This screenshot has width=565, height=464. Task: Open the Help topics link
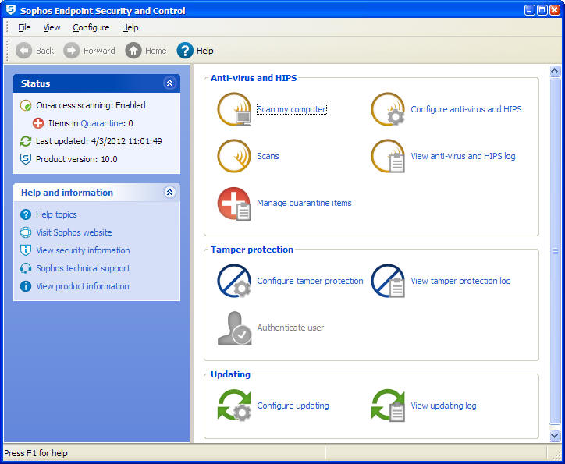click(56, 214)
